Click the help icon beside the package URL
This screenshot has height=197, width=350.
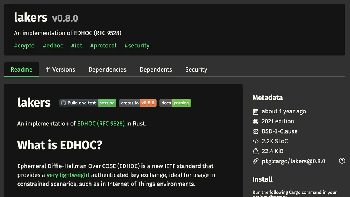pos(342,161)
